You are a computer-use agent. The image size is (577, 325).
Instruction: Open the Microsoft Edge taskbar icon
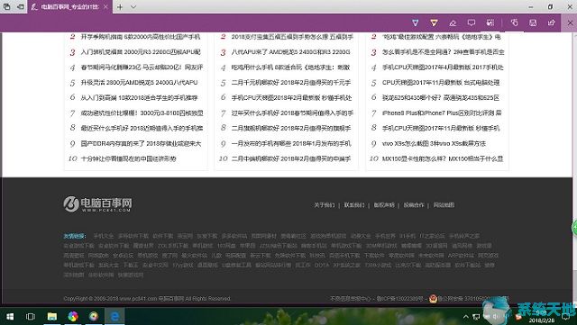coord(114,317)
